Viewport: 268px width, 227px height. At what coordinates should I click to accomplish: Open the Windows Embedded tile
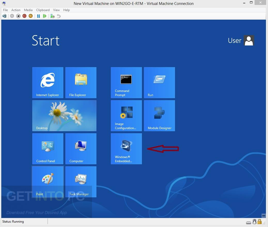(126, 149)
